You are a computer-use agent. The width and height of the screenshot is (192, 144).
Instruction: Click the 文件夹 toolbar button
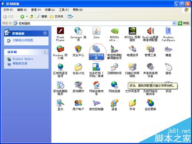[x=56, y=17]
